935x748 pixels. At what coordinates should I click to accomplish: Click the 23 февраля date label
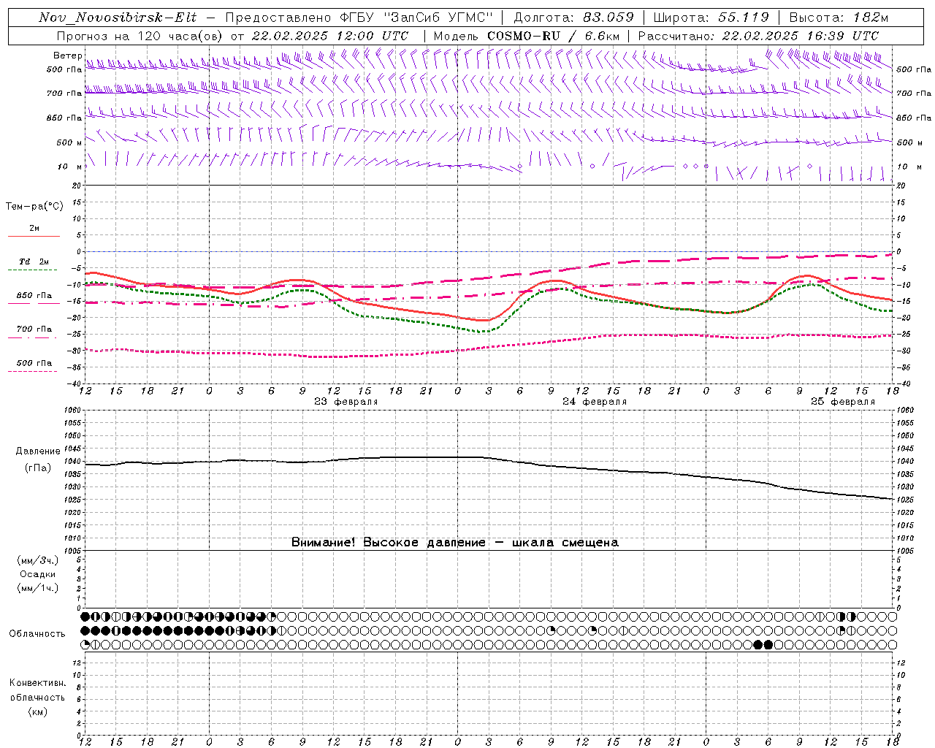tap(346, 402)
